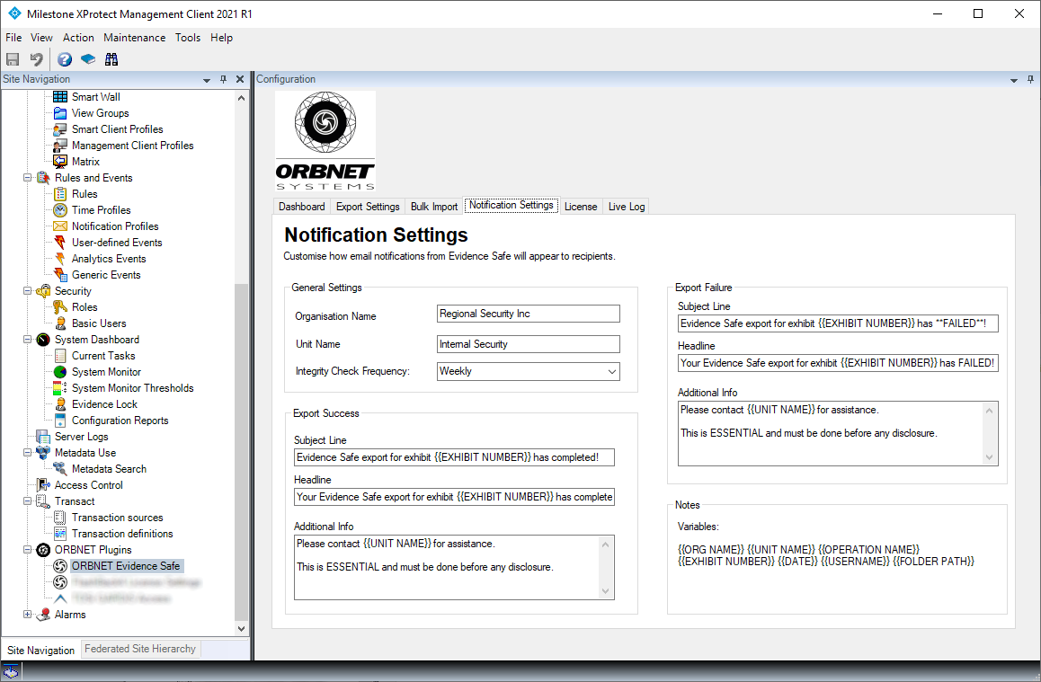Image resolution: width=1041 pixels, height=682 pixels.
Task: Collapse the Transact tree node
Action: [27, 500]
